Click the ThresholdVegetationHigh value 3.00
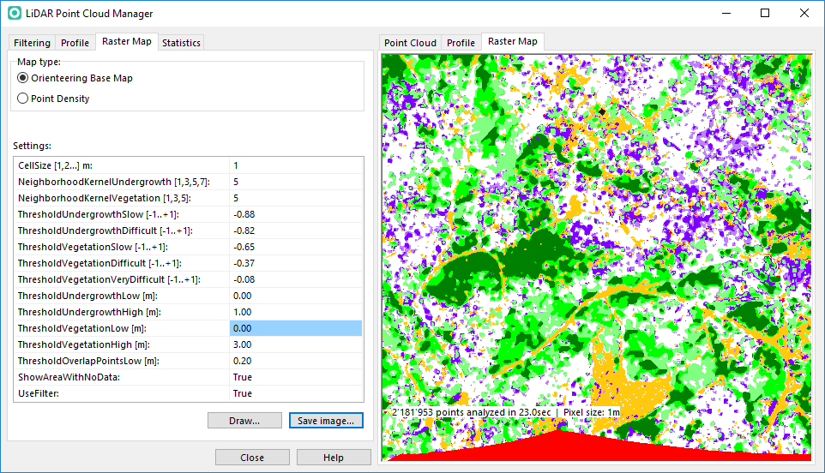 (x=243, y=344)
